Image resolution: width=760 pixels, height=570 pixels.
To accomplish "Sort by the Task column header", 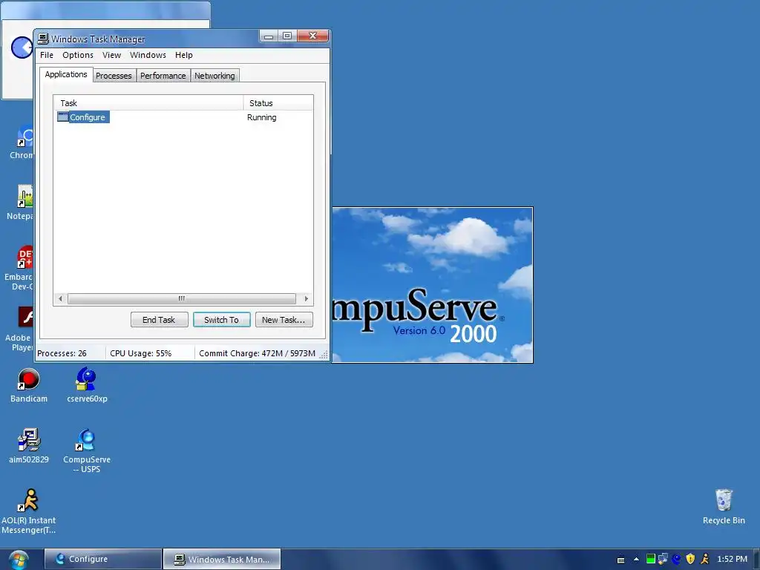I will (148, 102).
